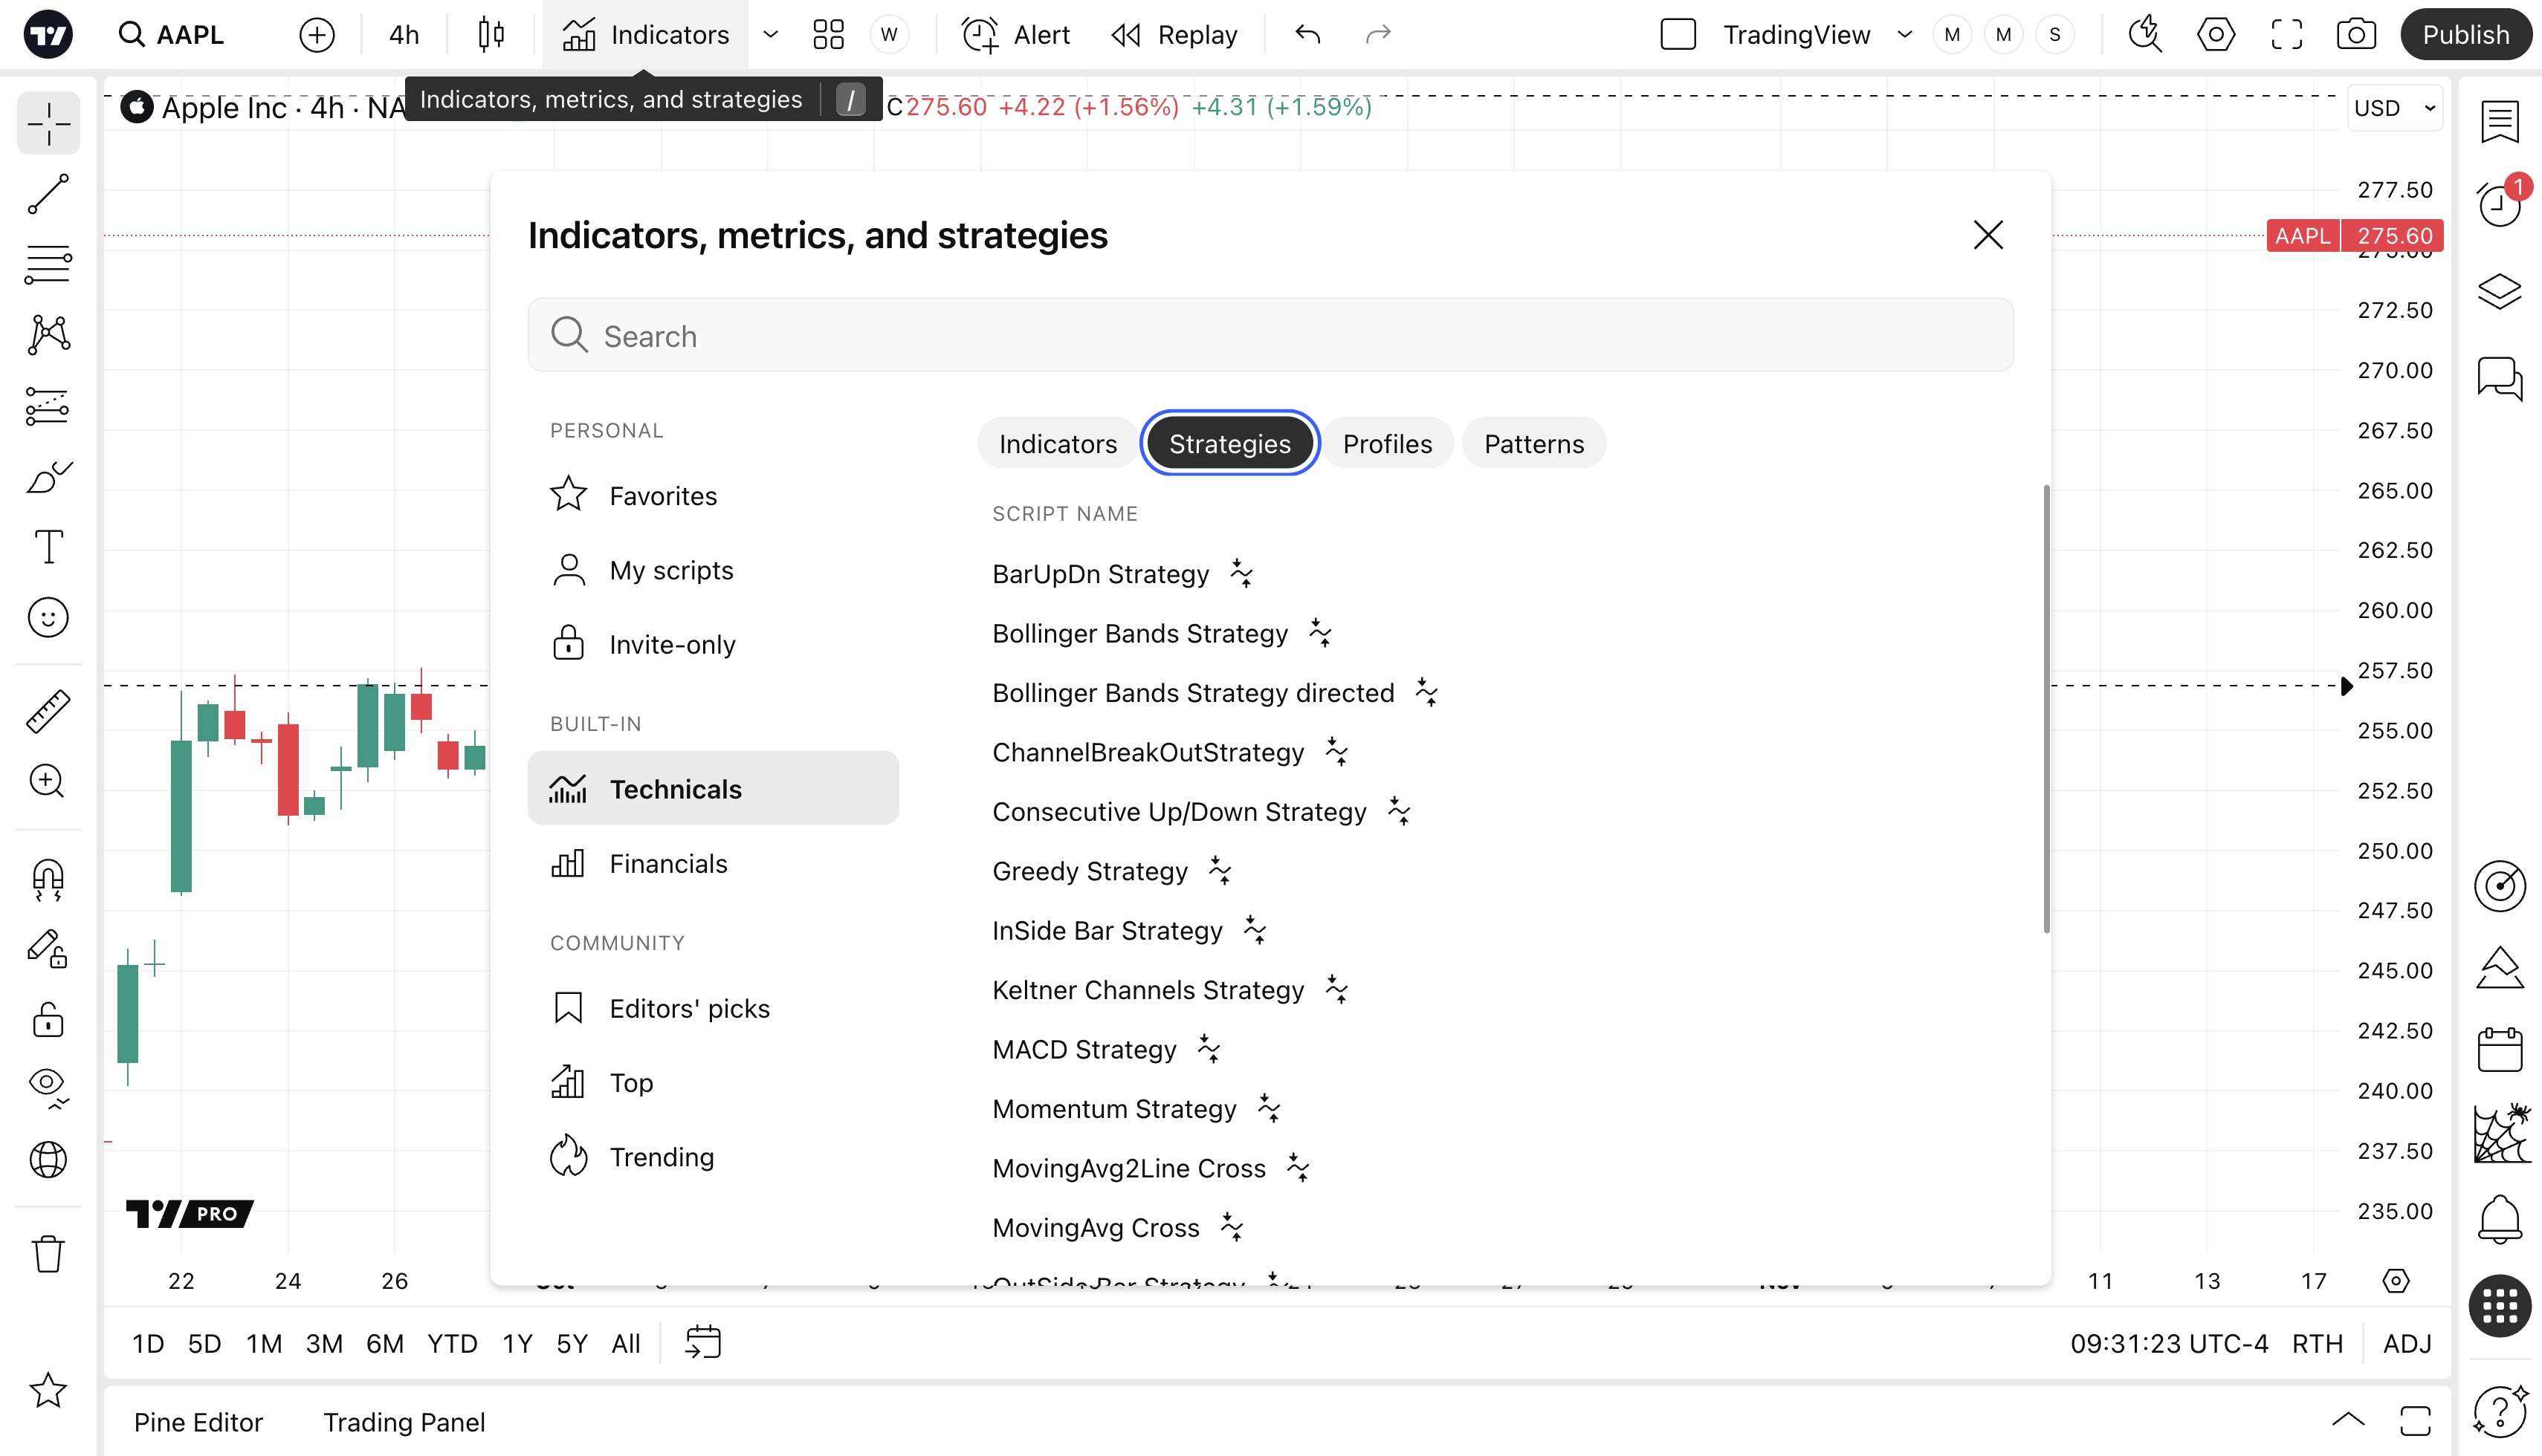Remove objects with trash icon

pos(48,1253)
